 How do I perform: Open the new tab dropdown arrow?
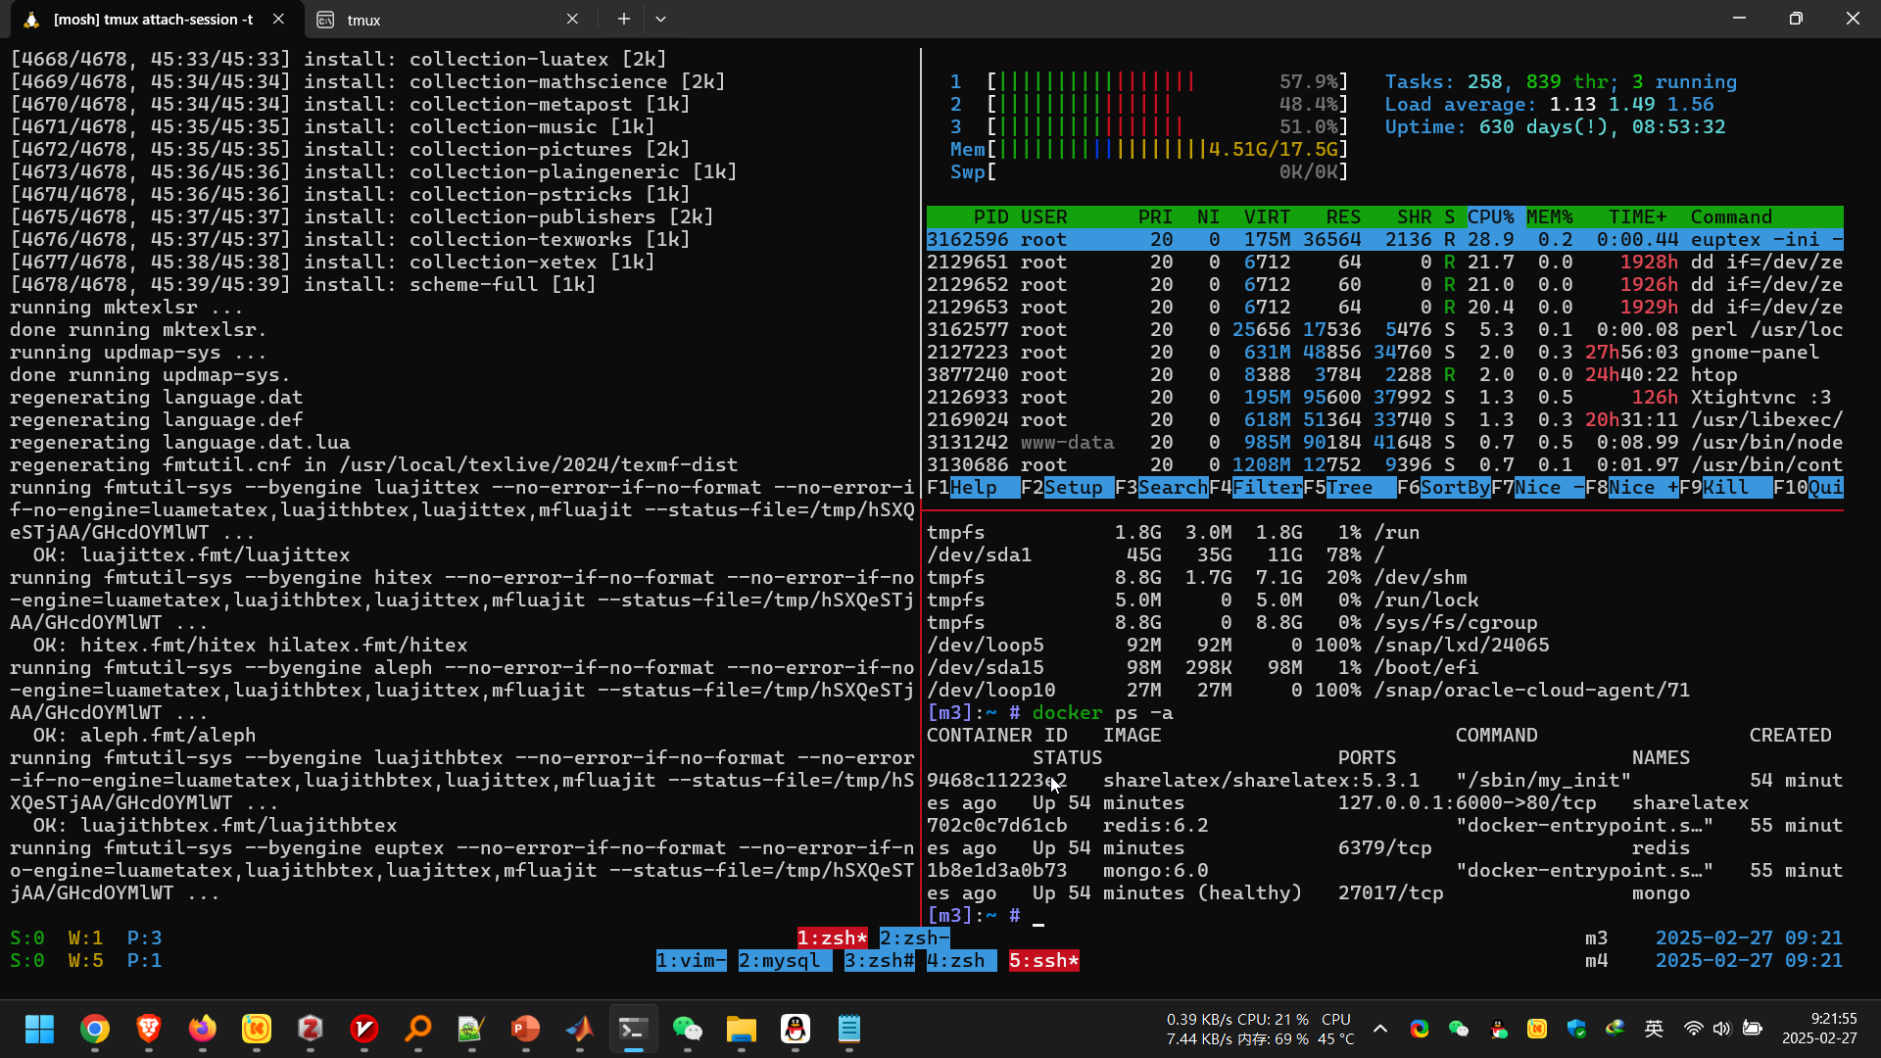click(660, 19)
